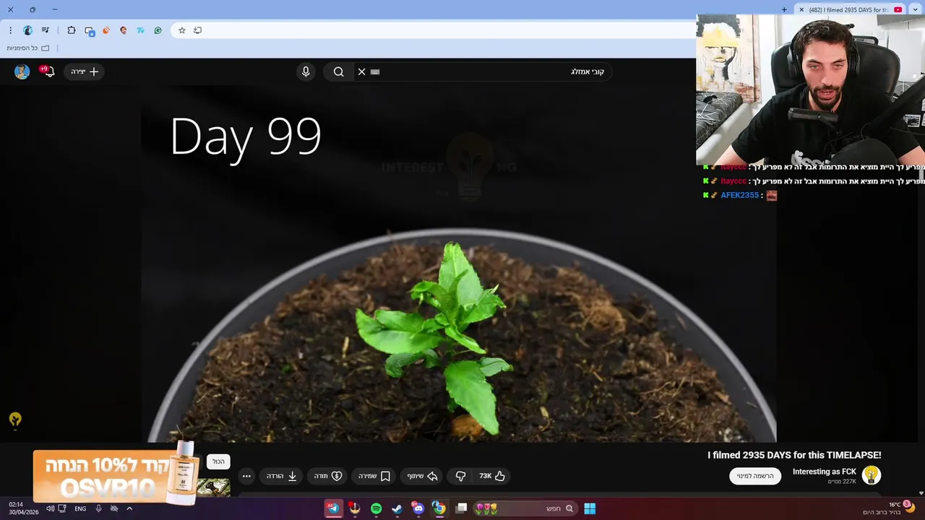Click the Interesting as FCK channel name
The height and width of the screenshot is (520, 925).
pyautogui.click(x=824, y=472)
